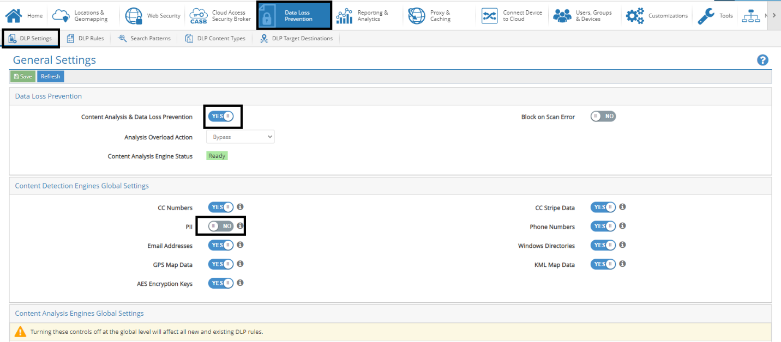Screen dimensions: 781x342
Task: Open the help question mark icon
Action: coord(763,60)
